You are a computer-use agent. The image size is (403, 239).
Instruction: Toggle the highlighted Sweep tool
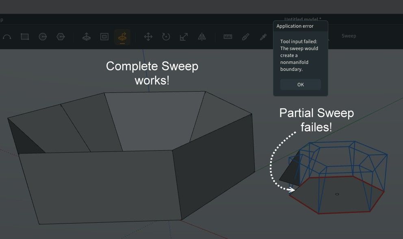coord(122,37)
